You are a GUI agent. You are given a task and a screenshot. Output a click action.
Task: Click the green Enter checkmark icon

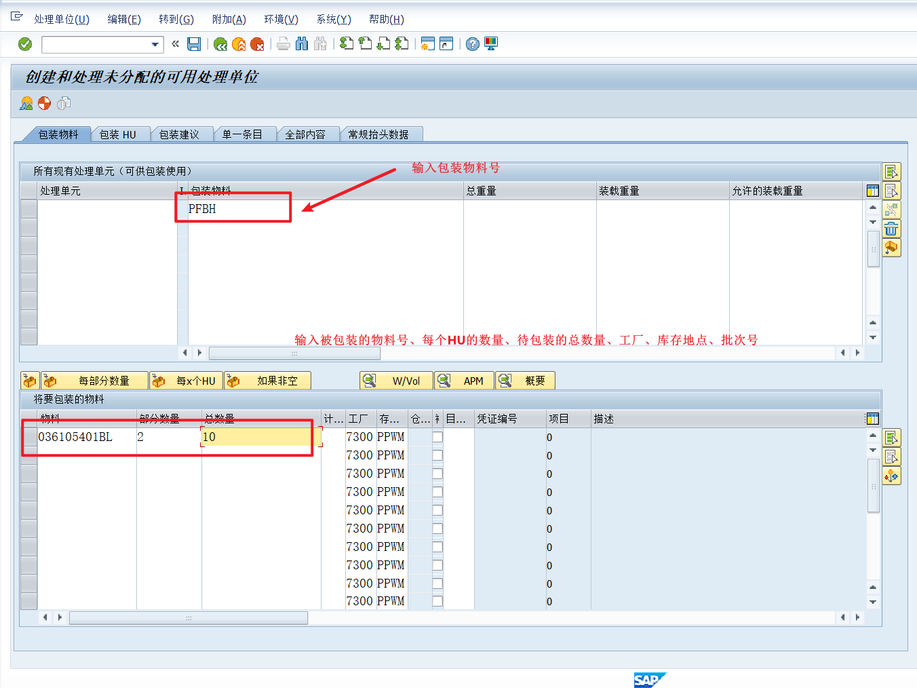click(x=25, y=44)
